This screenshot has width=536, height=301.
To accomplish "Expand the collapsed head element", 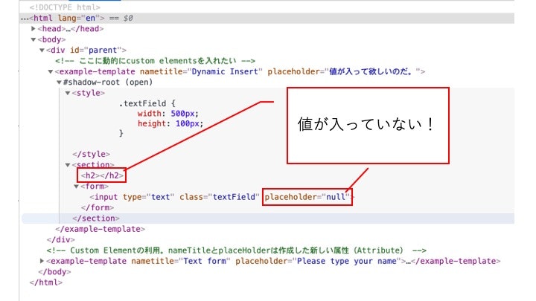I will tap(33, 29).
